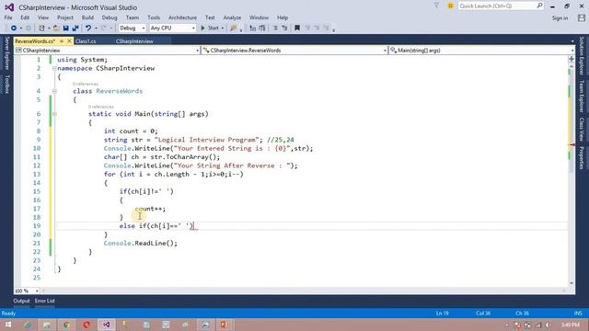This screenshot has width=589, height=331.
Task: Toggle the pin on ReverseWords.cs tab
Action: pyautogui.click(x=62, y=41)
